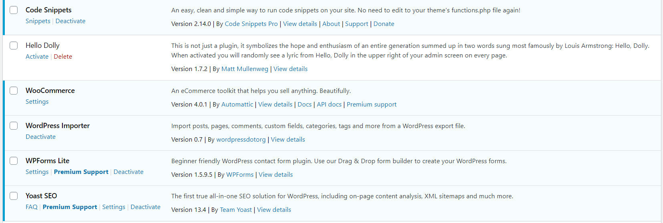Check the WPForms Lite checkbox

[x=14, y=161]
